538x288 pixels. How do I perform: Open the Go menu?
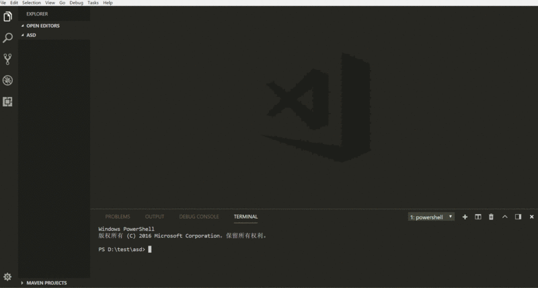coord(62,3)
